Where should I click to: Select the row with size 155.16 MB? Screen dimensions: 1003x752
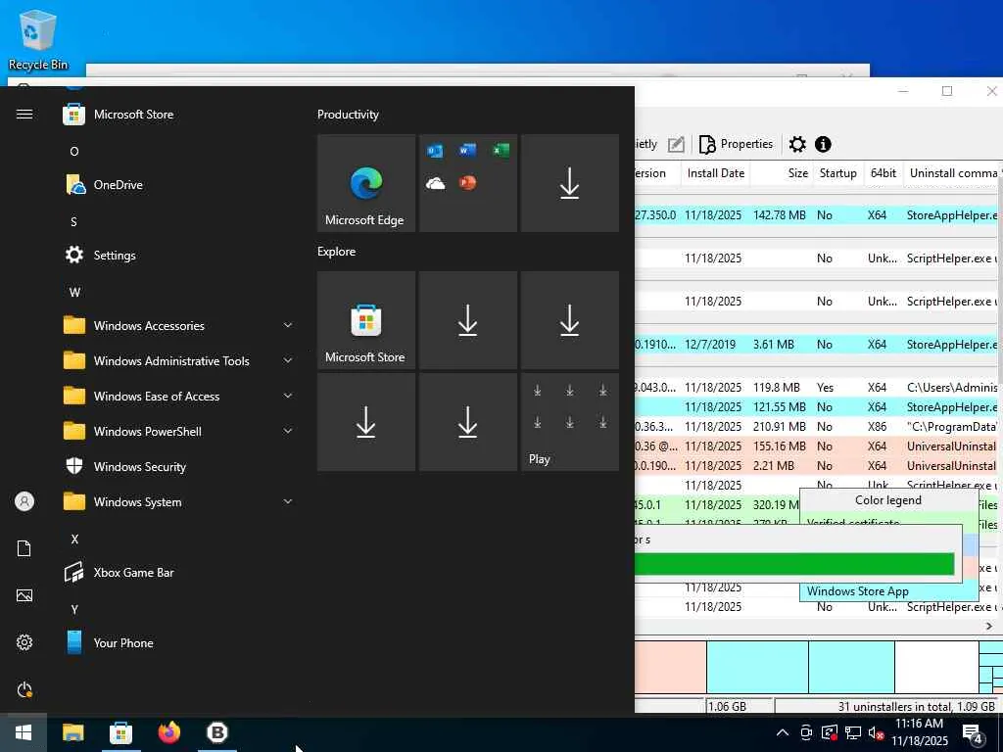coord(816,446)
